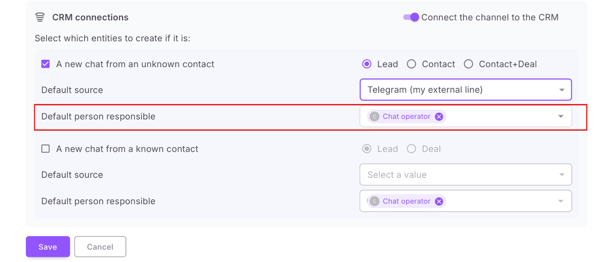This screenshot has height=262, width=614.
Task: Expand known contact Default person responsible arrow
Action: (561, 201)
